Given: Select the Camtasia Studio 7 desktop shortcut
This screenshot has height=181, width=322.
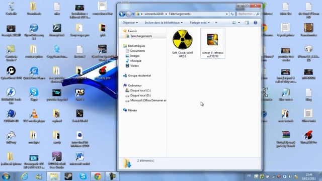Looking at the screenshot, I should point(11,53).
